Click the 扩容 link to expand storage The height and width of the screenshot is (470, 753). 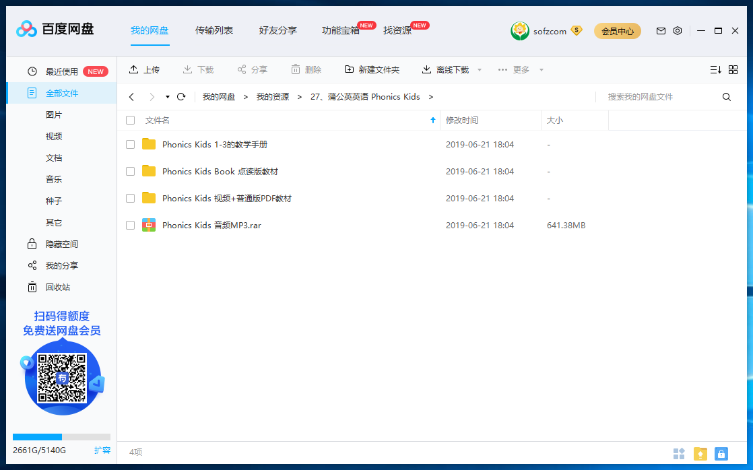(x=102, y=450)
